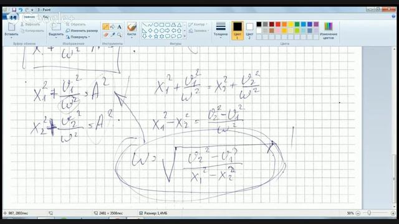
Task: Activate Цвет 1 foreground color
Action: click(238, 30)
